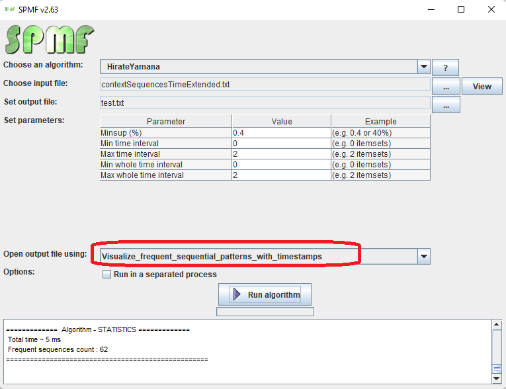
Task: Click the SPMF window title bar icon
Action: [10, 9]
